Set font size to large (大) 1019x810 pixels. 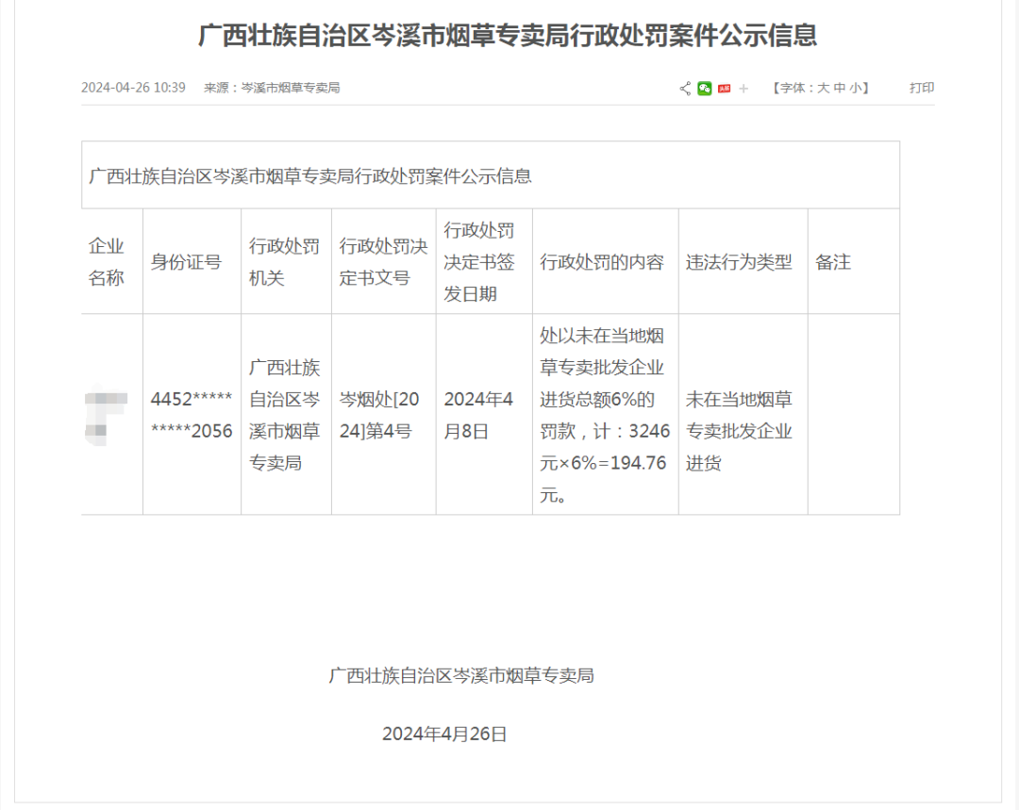tap(823, 88)
